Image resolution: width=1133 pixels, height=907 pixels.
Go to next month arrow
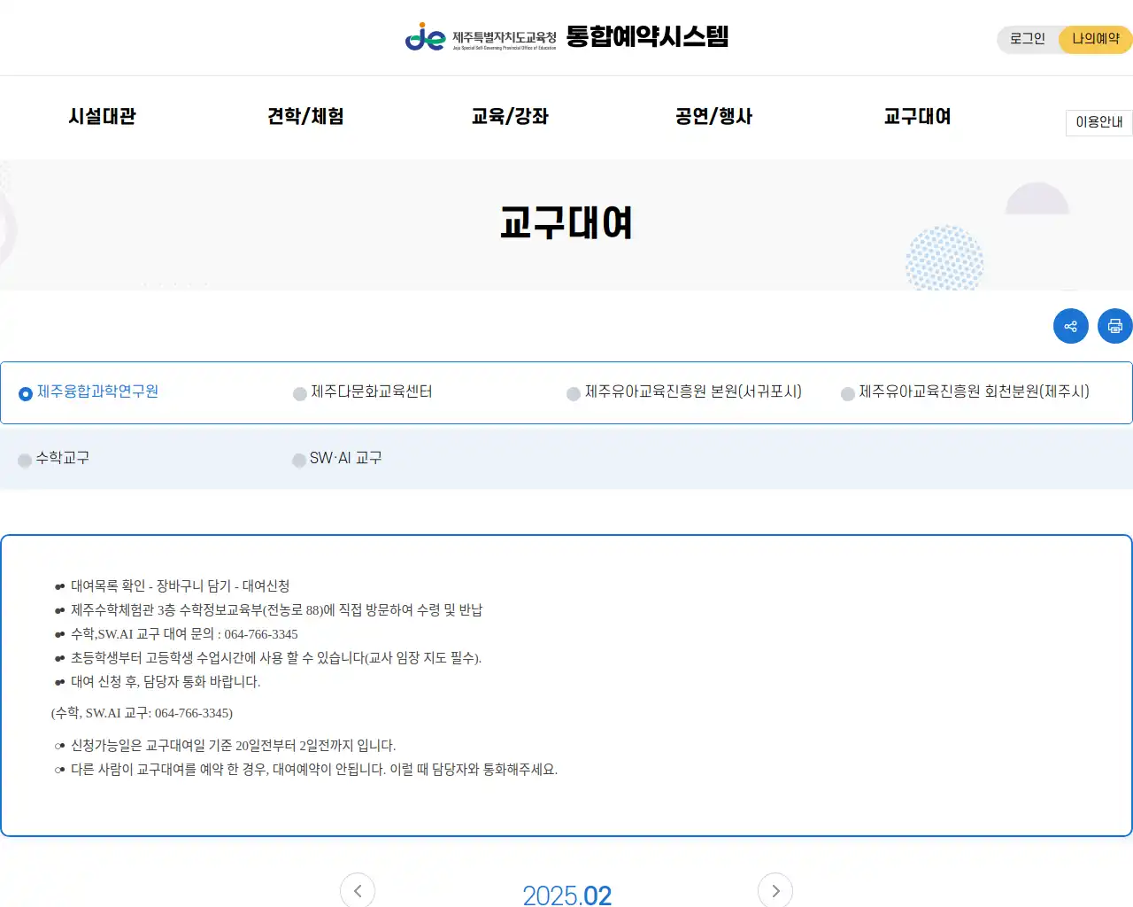(x=775, y=890)
